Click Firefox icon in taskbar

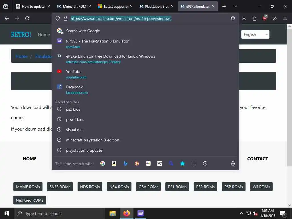(126, 213)
